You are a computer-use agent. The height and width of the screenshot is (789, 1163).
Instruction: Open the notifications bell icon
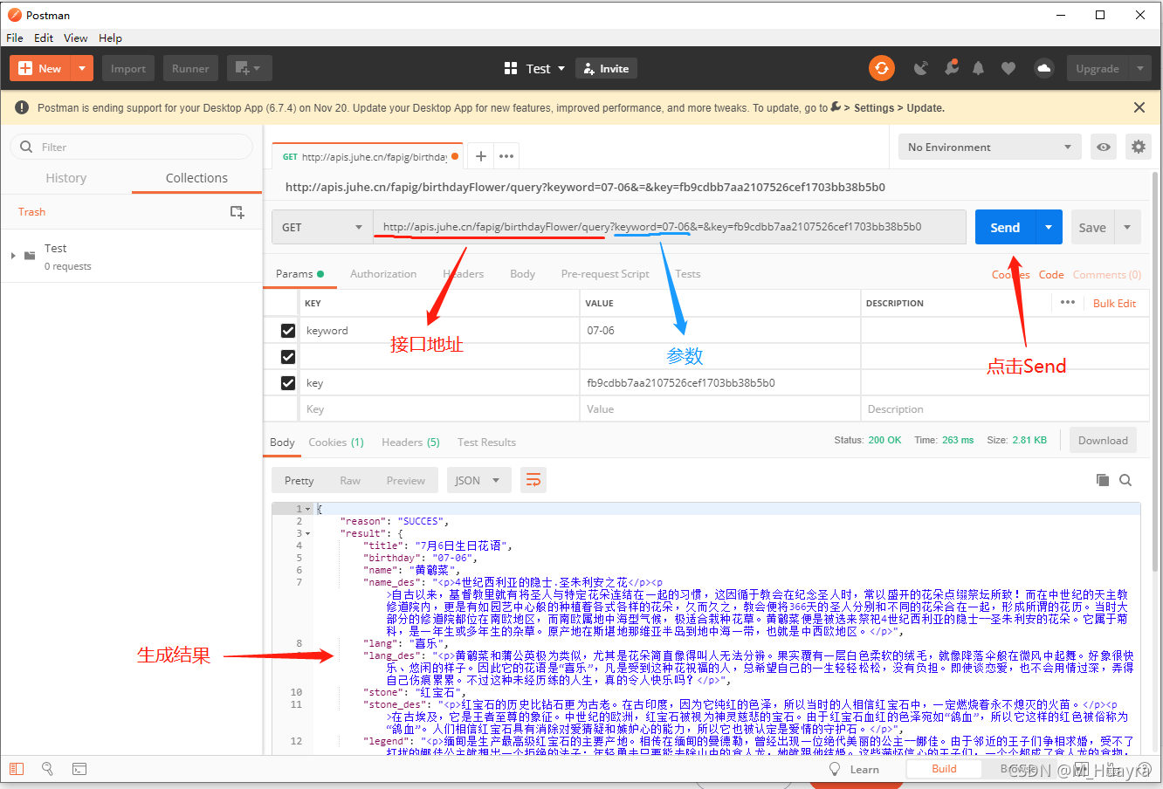coord(979,68)
